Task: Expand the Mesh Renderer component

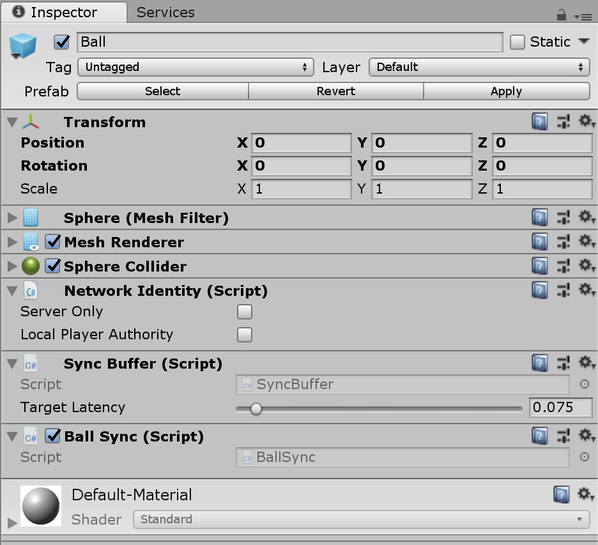Action: pos(11,242)
